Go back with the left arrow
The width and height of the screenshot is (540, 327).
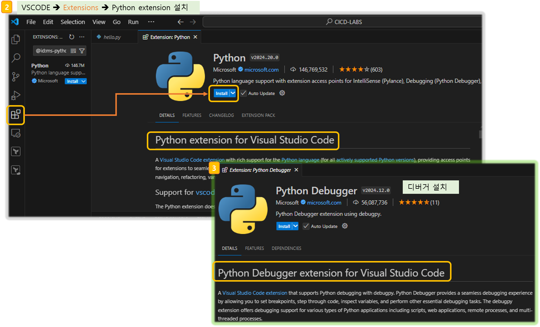coord(181,22)
